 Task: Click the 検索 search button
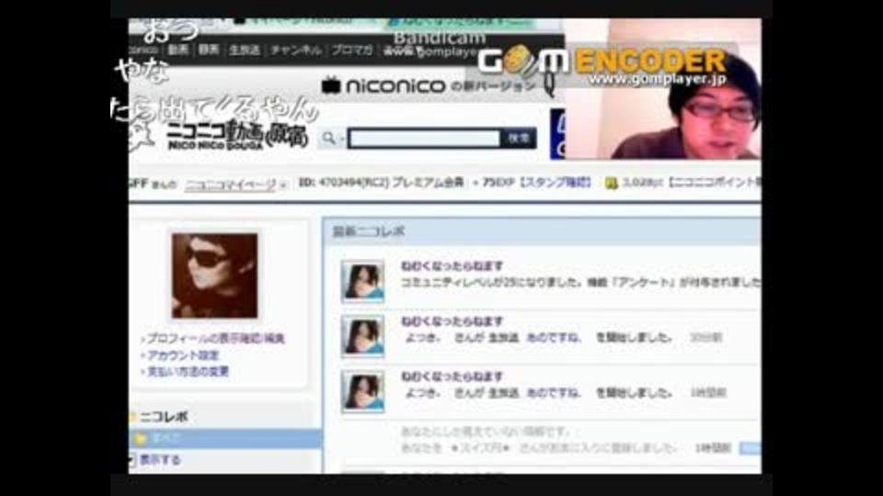coord(519,139)
